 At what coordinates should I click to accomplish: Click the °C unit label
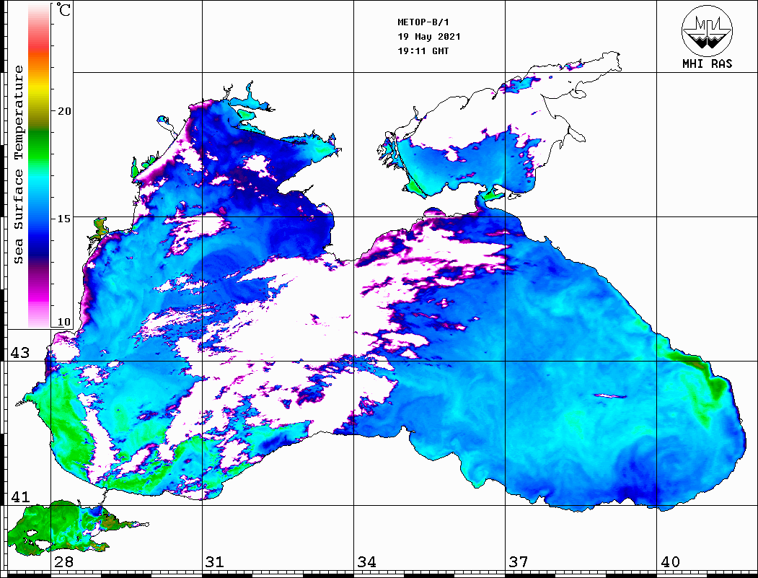[64, 11]
